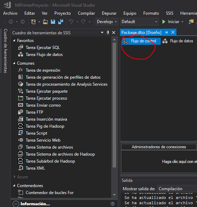
Task: Open the Mostrar salida de combo box
Action: [177, 189]
